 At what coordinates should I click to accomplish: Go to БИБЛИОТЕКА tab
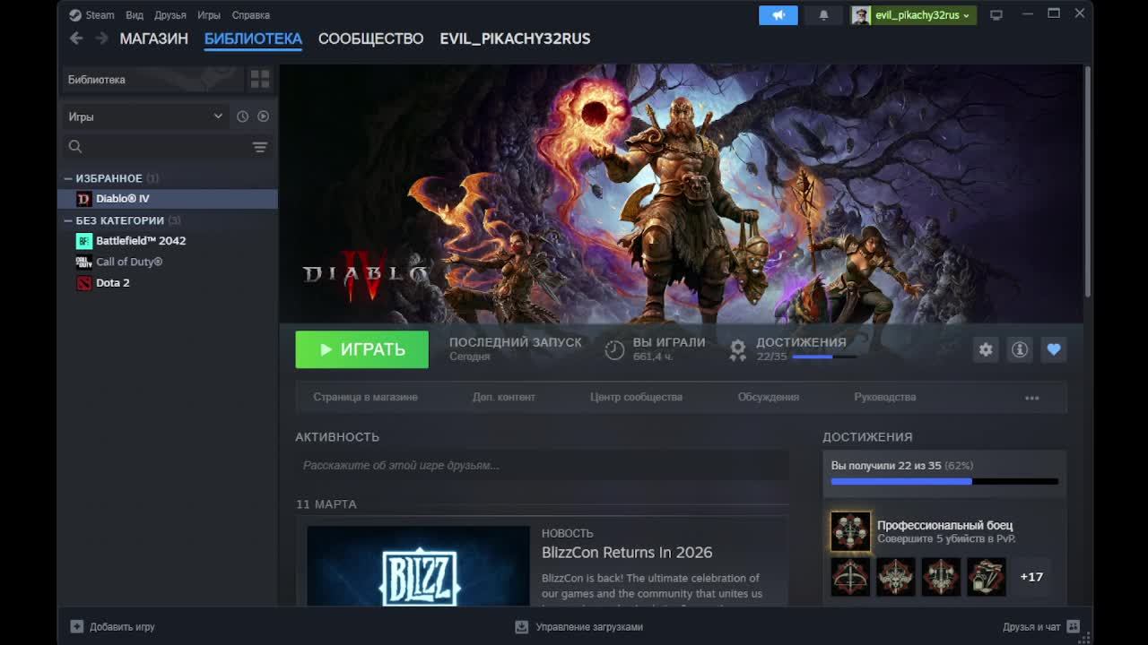point(253,39)
